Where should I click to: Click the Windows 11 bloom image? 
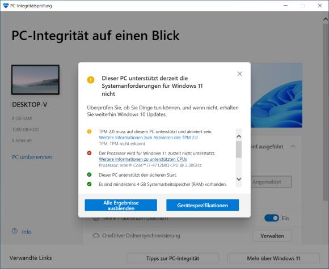click(x=277, y=95)
